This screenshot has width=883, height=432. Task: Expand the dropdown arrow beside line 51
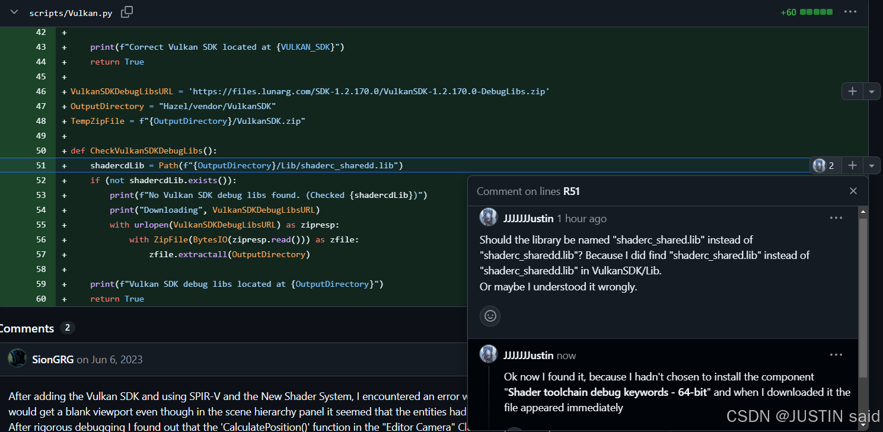(x=871, y=165)
